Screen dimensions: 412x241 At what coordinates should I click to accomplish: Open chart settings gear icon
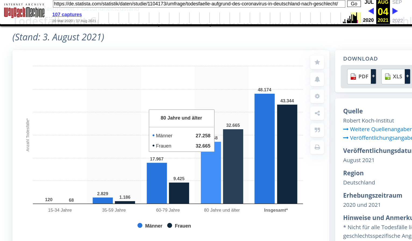click(317, 96)
